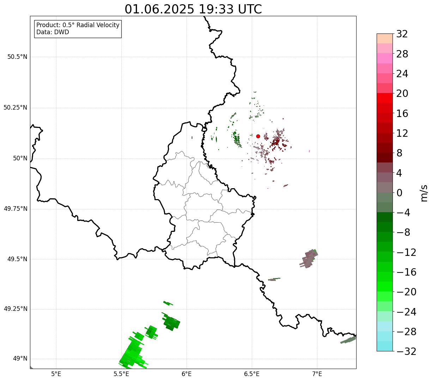This screenshot has width=432, height=381.
Task: Click the peach color band at top of colorbar
Action: (385, 38)
